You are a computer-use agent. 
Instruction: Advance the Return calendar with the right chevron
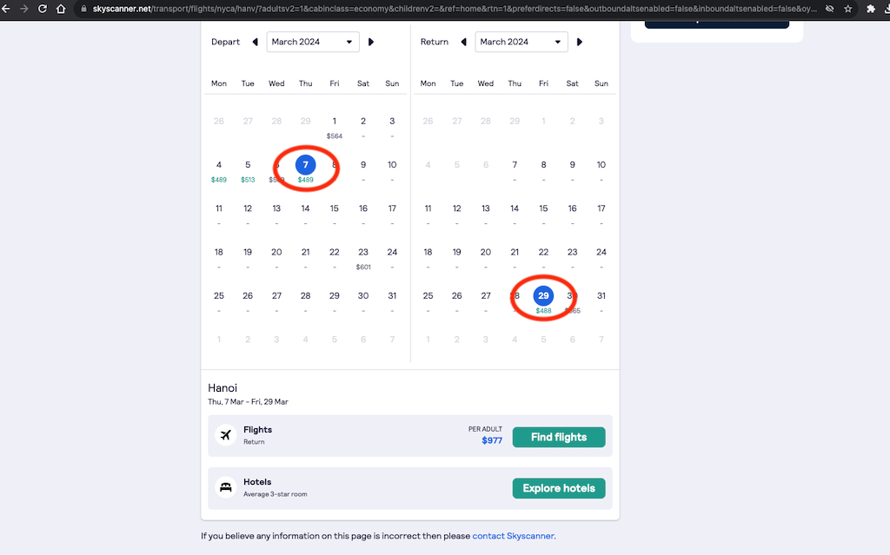[x=580, y=41]
